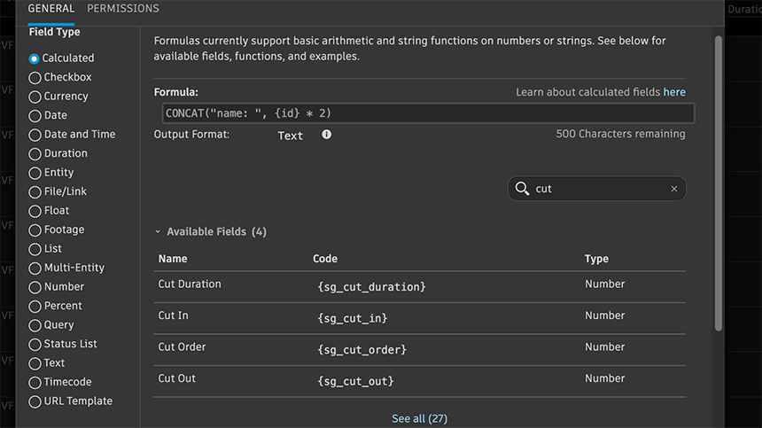The height and width of the screenshot is (428, 762).
Task: Choose the Timecode field type
Action: pos(35,383)
